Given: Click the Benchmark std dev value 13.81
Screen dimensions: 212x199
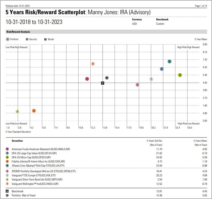Looking at the screenshot, I should coord(159,191).
